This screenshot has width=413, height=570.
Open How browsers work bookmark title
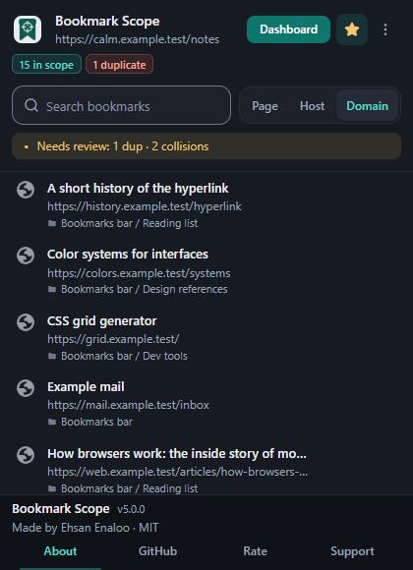[x=177, y=453]
